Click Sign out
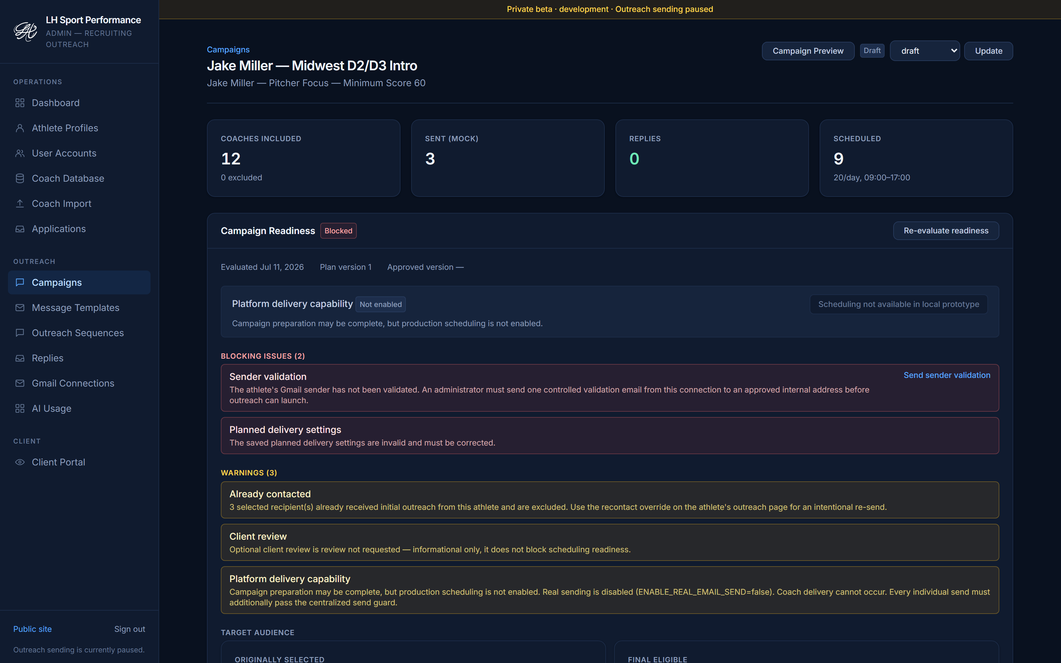1061x663 pixels. coord(129,629)
